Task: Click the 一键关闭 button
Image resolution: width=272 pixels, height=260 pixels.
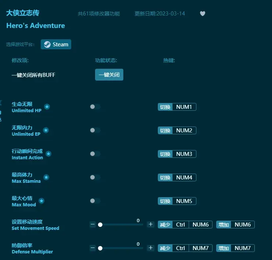Action: point(109,75)
